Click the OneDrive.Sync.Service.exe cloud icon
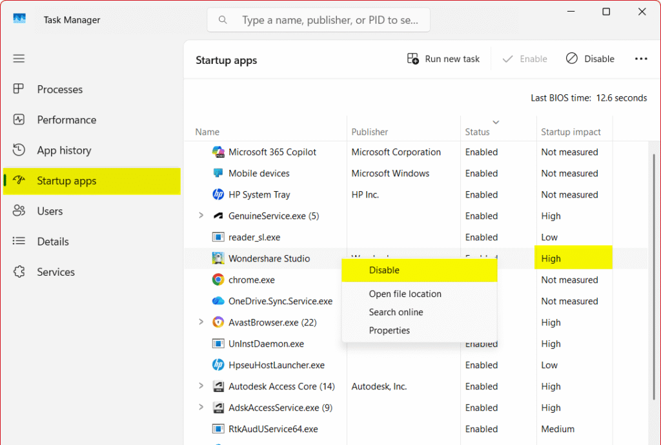The height and width of the screenshot is (445, 661). pos(218,301)
